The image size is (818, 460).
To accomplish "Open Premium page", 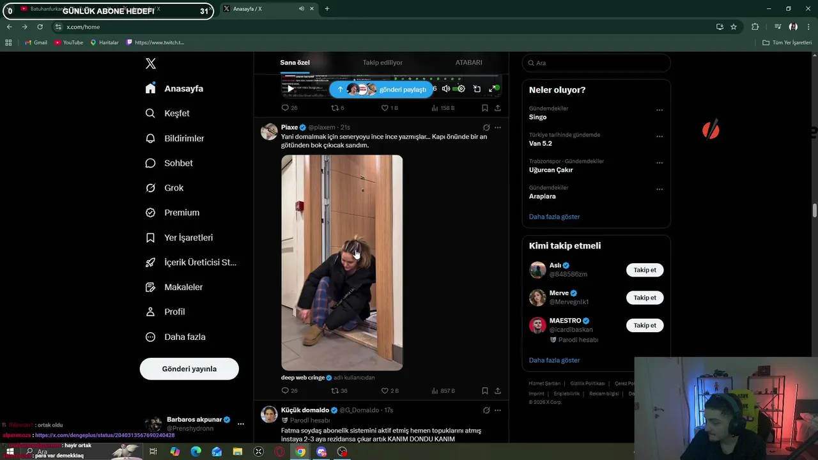I will point(173,212).
